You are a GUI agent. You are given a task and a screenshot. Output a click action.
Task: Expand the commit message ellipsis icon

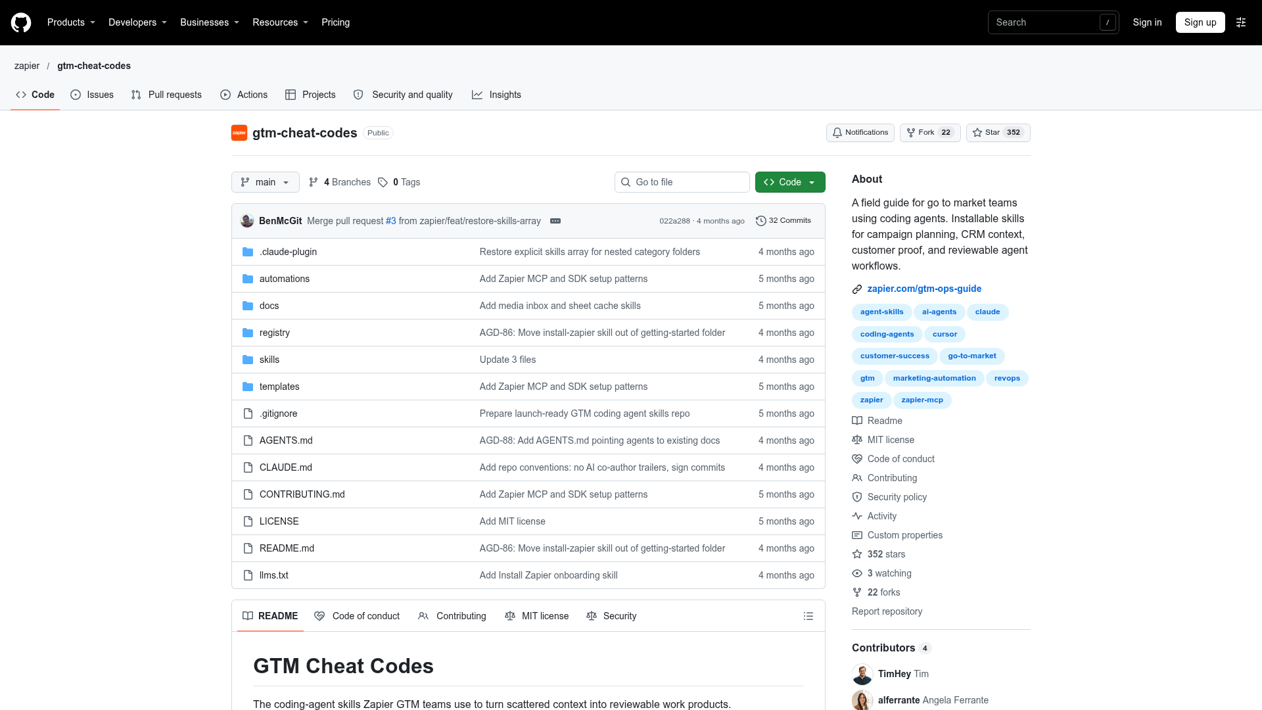click(555, 221)
